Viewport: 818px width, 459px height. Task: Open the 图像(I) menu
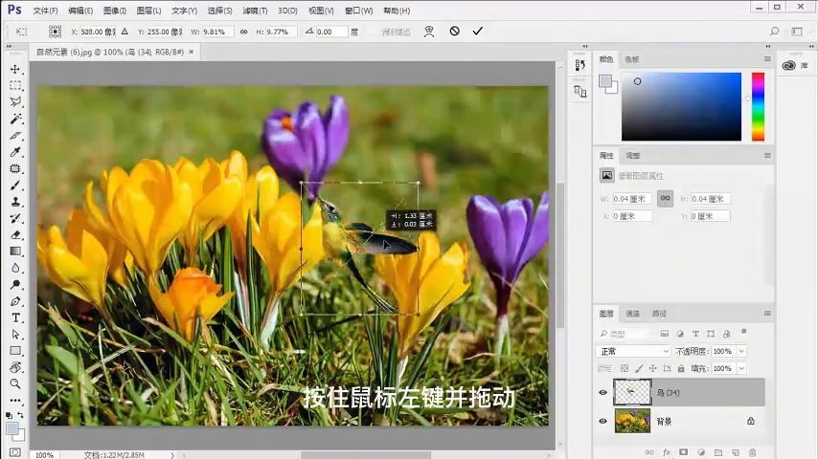pos(114,11)
